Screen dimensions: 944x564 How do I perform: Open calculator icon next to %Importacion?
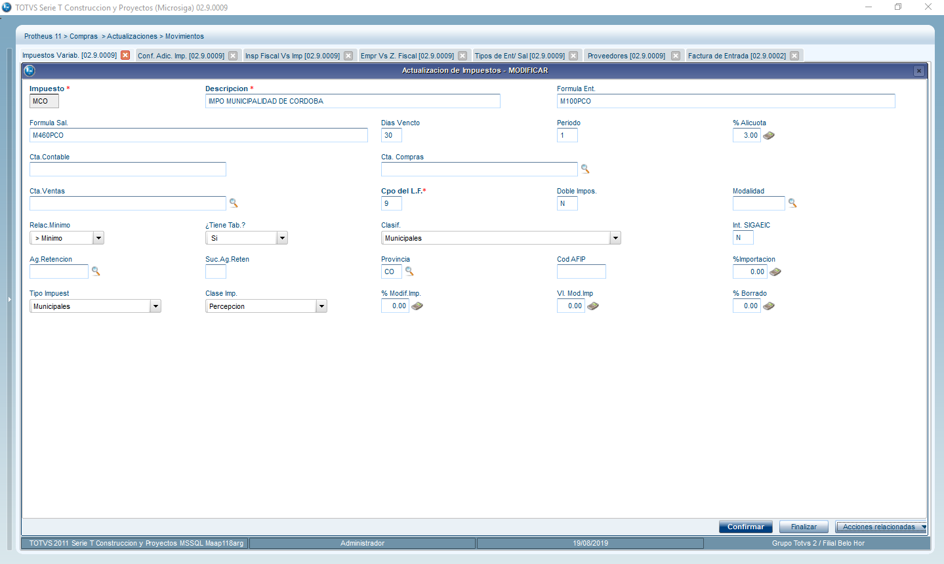(x=775, y=272)
